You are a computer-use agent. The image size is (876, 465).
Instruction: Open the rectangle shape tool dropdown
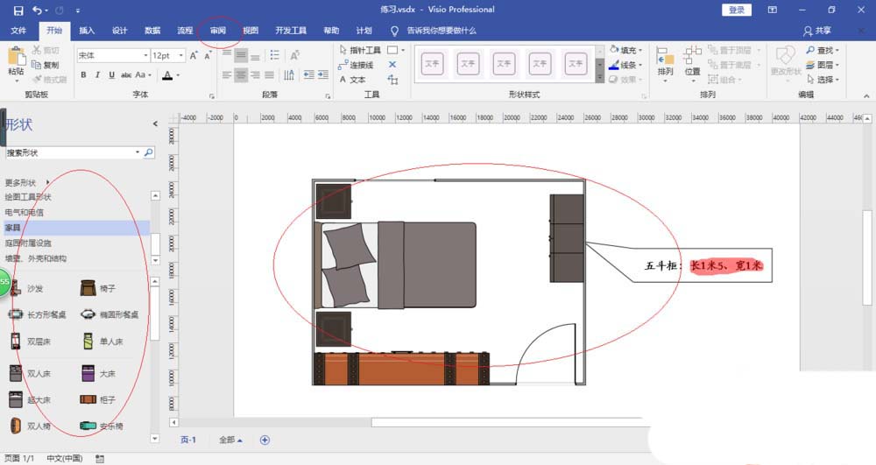pyautogui.click(x=403, y=50)
